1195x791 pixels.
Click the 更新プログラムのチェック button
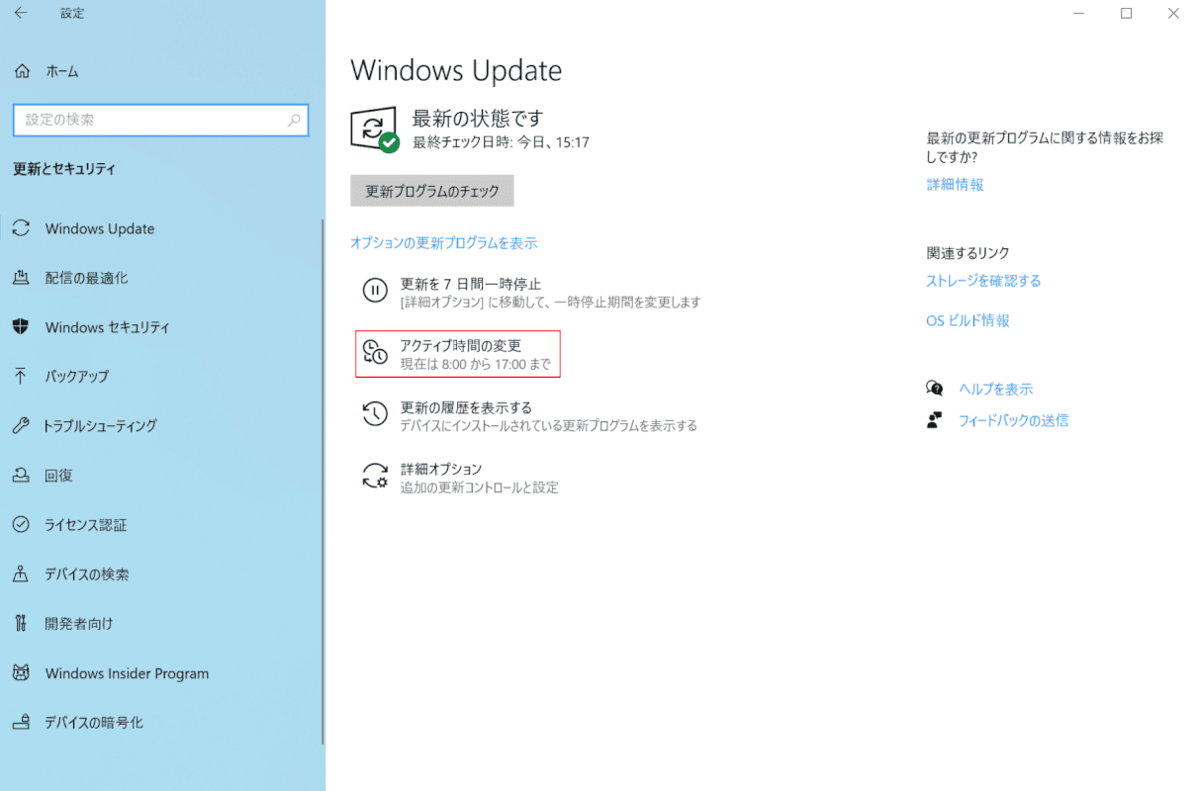pos(432,192)
